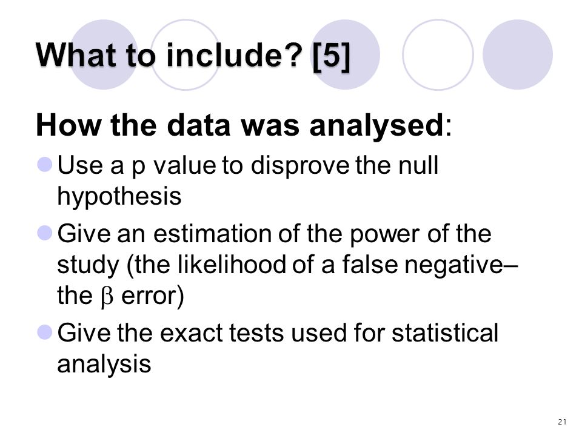Click the second bullet dot before 'Give an estimation'
Image resolution: width=582 pixels, height=436 pixels.
(x=45, y=233)
